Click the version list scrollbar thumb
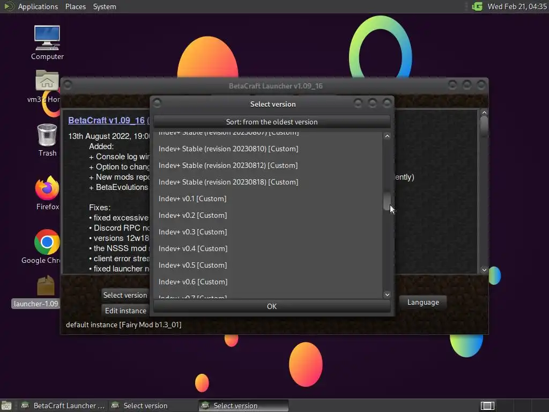This screenshot has width=549, height=412. [x=387, y=201]
